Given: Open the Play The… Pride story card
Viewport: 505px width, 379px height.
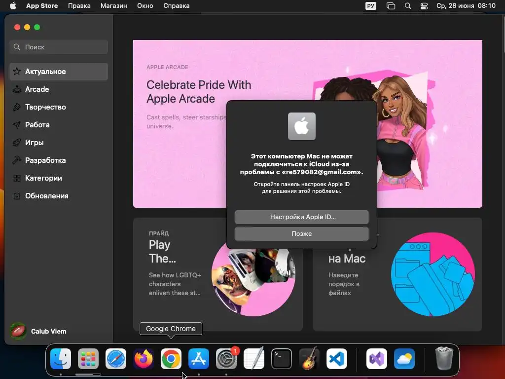Looking at the screenshot, I should pyautogui.click(x=218, y=274).
